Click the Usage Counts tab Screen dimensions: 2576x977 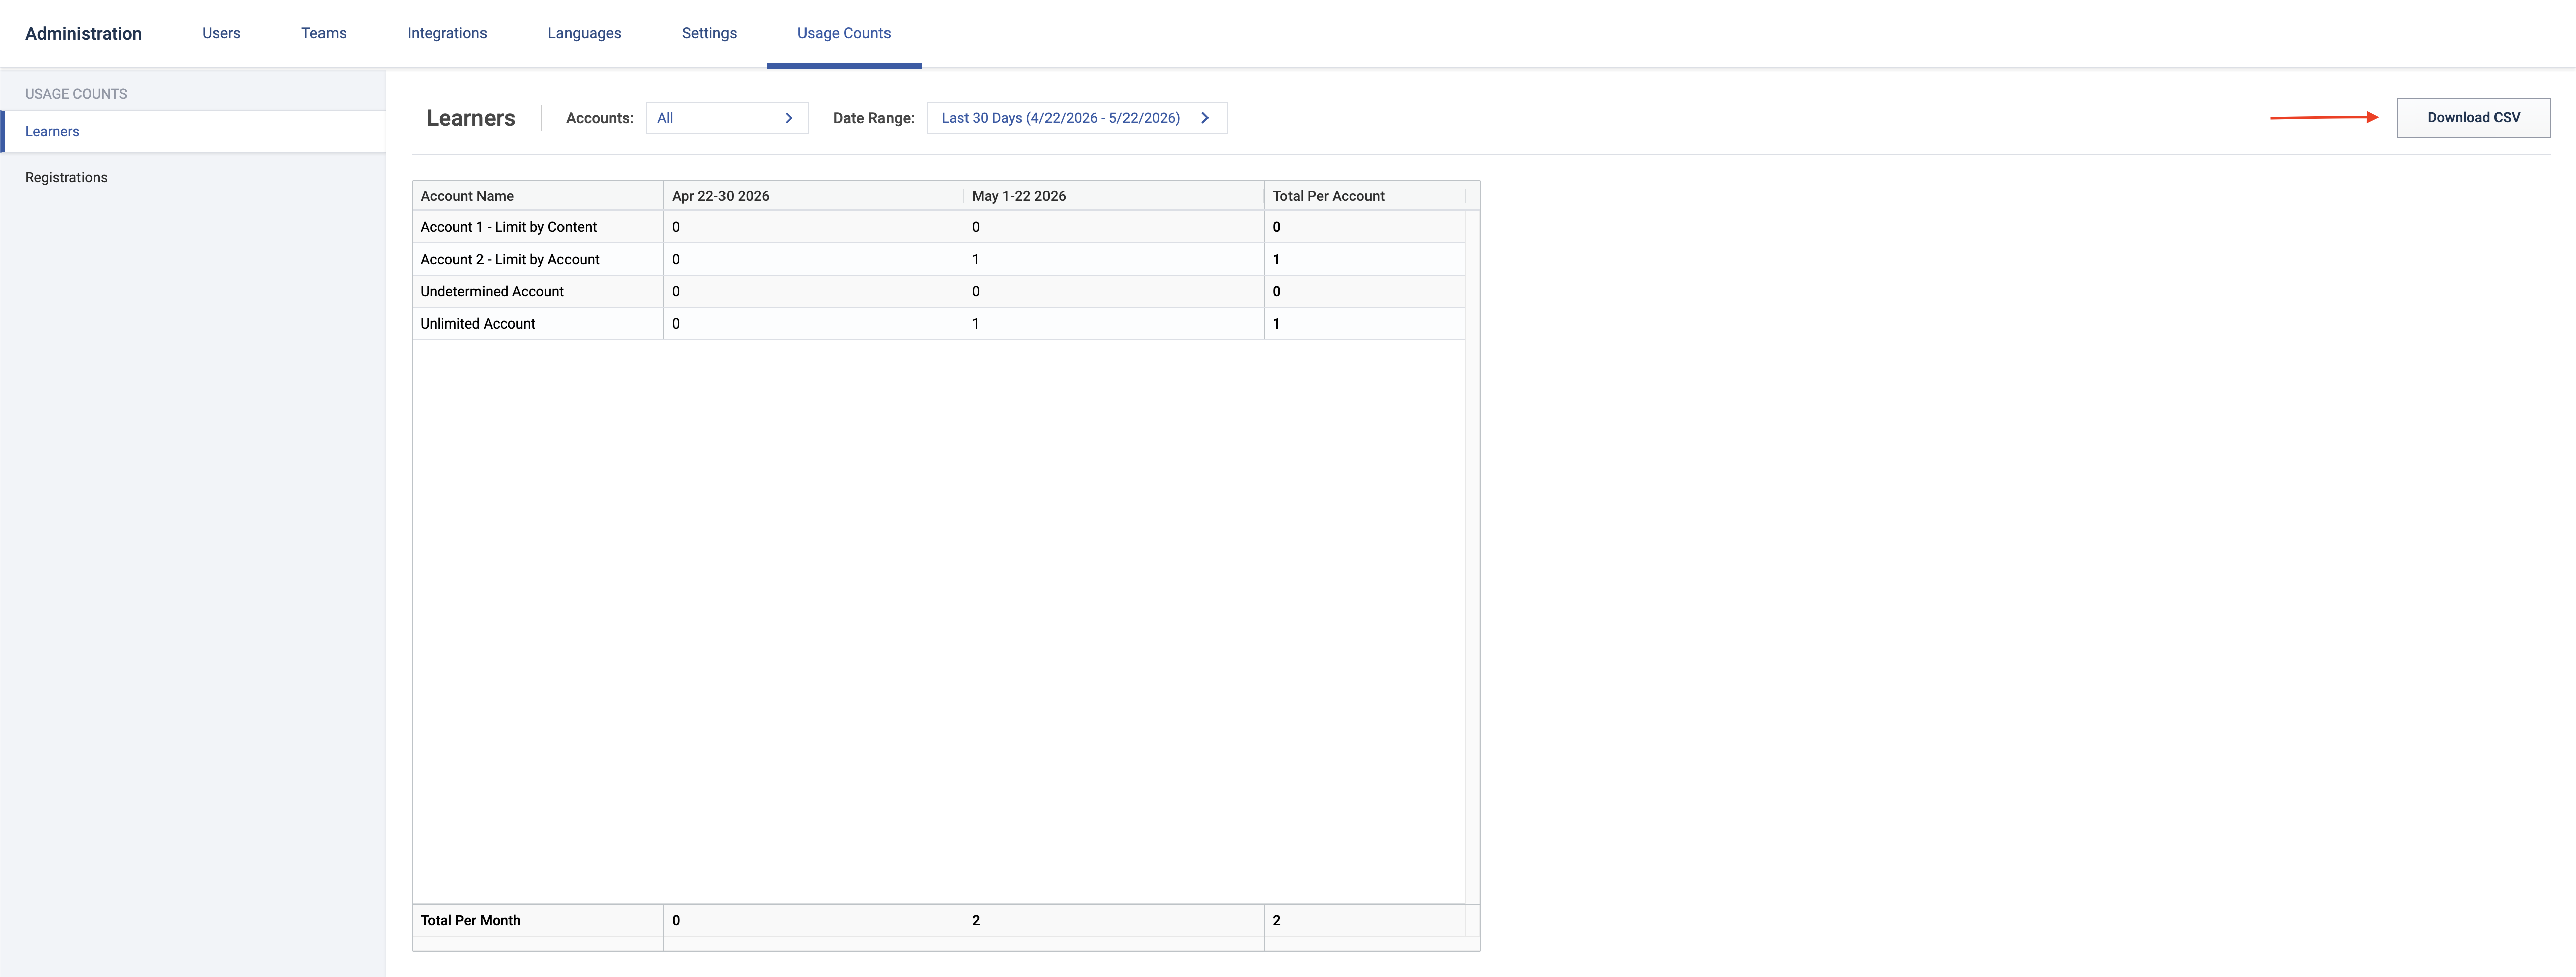click(x=844, y=33)
